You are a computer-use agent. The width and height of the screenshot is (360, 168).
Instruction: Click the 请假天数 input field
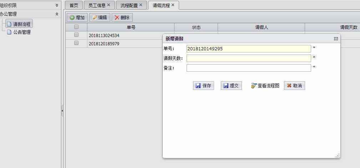249,58
